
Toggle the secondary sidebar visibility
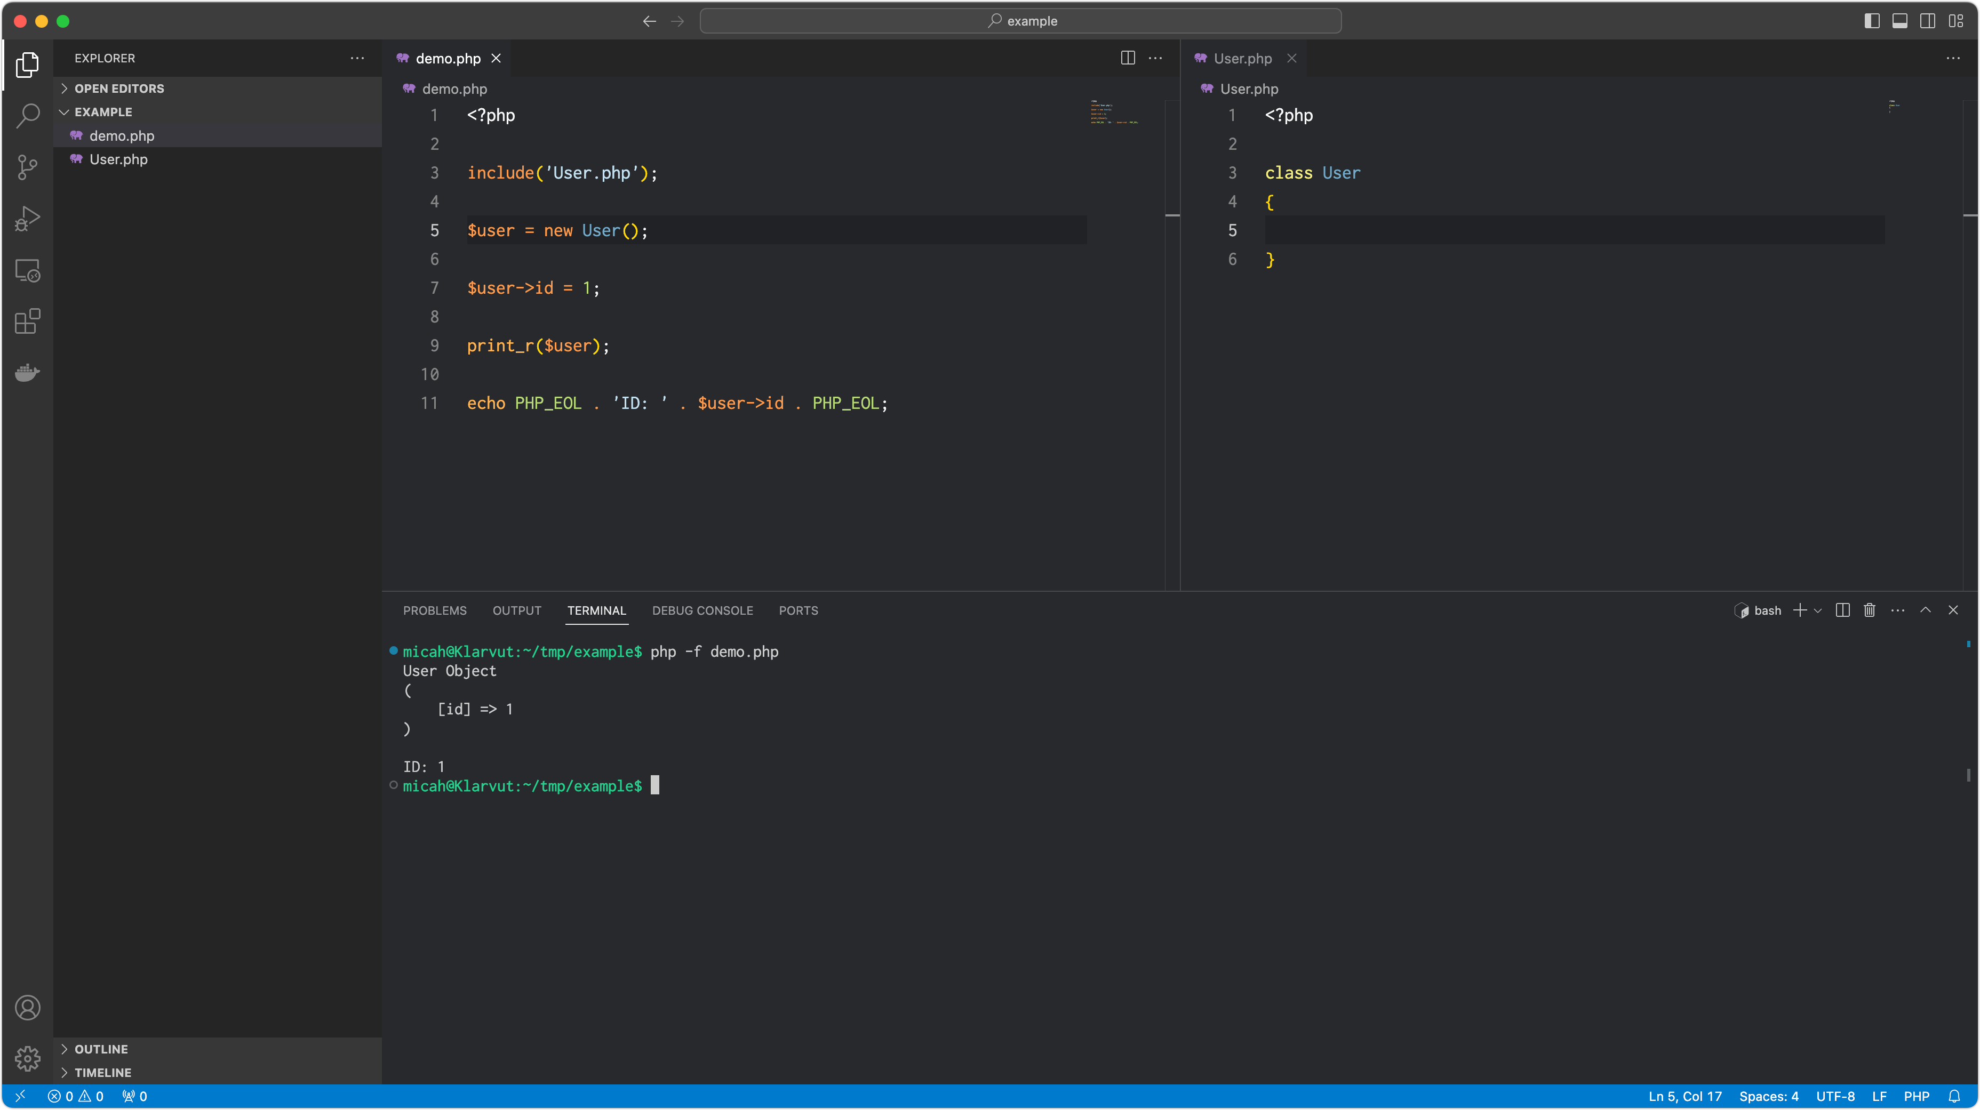pos(1928,21)
